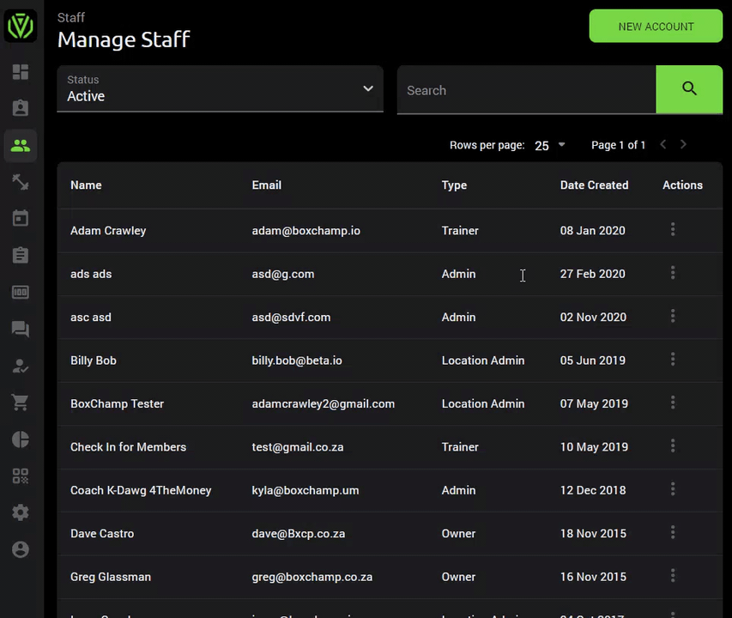Image resolution: width=732 pixels, height=618 pixels.
Task: Open the clipboard sidebar icon
Action: [21, 255]
